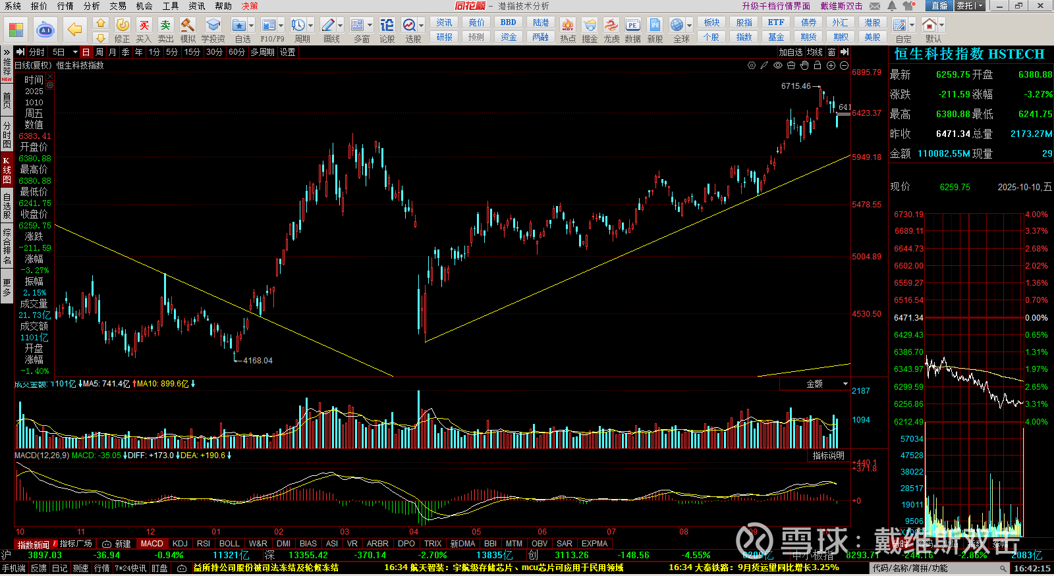Toggle 均线 moving average display
The image size is (1054, 576).
[x=815, y=52]
